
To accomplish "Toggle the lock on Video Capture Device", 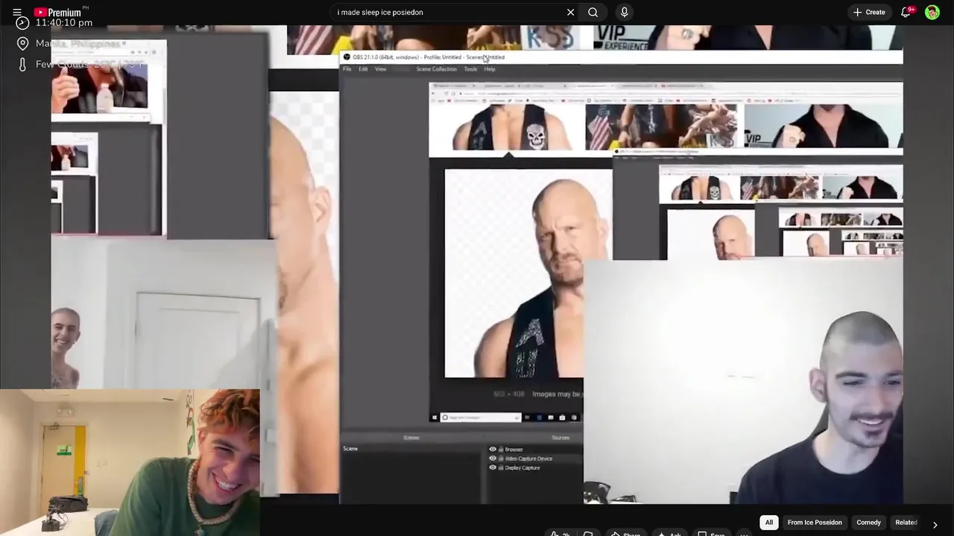I will coord(501,459).
